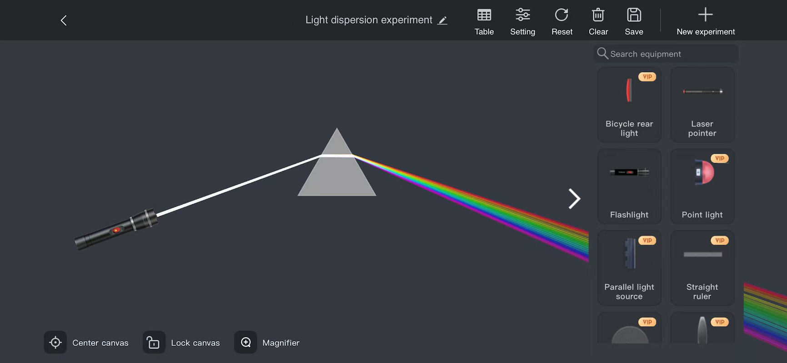Open the Table view
The width and height of the screenshot is (787, 363).
click(x=484, y=22)
